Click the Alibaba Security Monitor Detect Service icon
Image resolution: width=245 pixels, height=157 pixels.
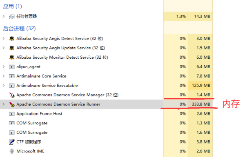coord(12,57)
